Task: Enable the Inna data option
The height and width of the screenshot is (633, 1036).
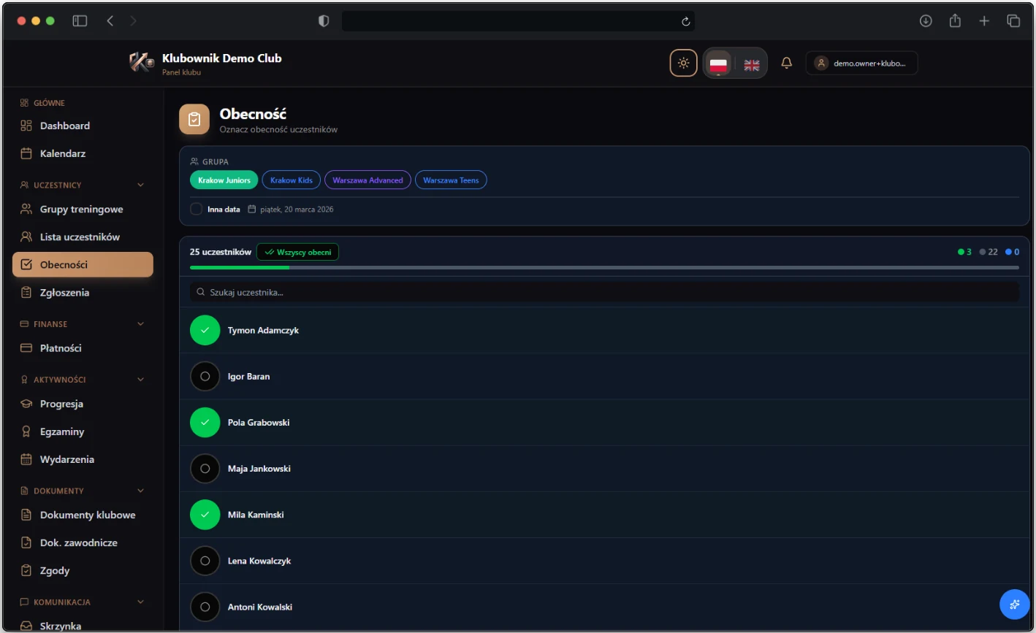Action: click(x=197, y=210)
